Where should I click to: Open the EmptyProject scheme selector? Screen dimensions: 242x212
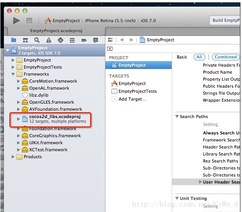pyautogui.click(x=66, y=21)
